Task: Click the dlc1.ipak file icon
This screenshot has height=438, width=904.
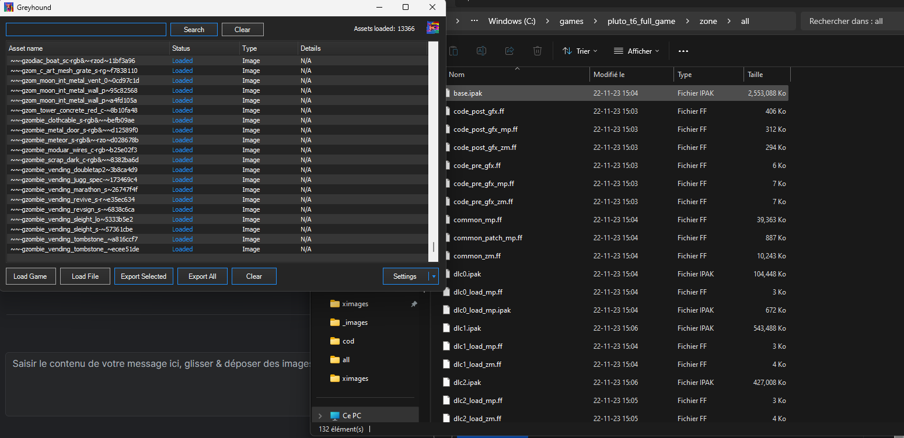Action: pos(448,328)
